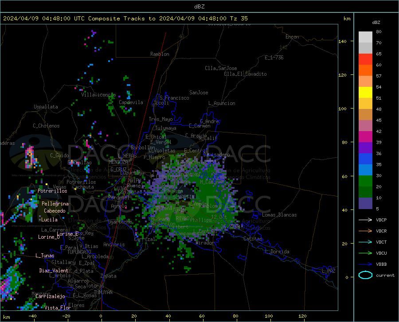The image size is (399, 322).
Task: Click the 'Encon' map label
Action: click(292, 37)
